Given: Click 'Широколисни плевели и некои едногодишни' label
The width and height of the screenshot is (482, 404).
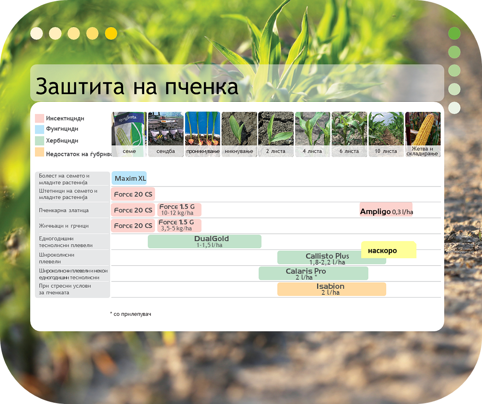Looking at the screenshot, I should point(72,274).
